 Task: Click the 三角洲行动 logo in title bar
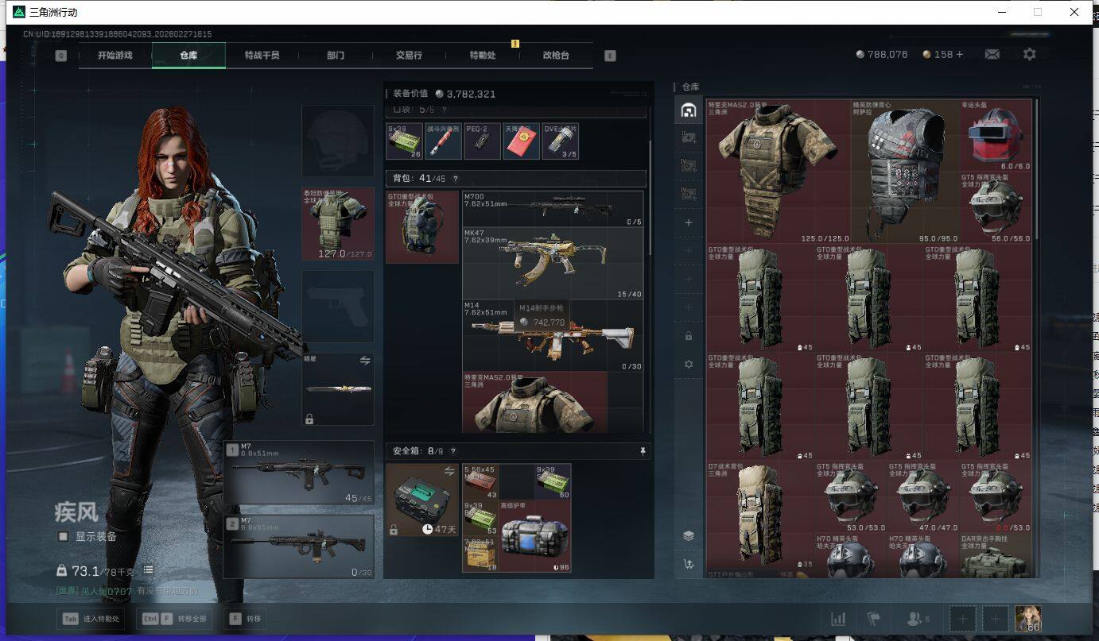pyautogui.click(x=19, y=12)
